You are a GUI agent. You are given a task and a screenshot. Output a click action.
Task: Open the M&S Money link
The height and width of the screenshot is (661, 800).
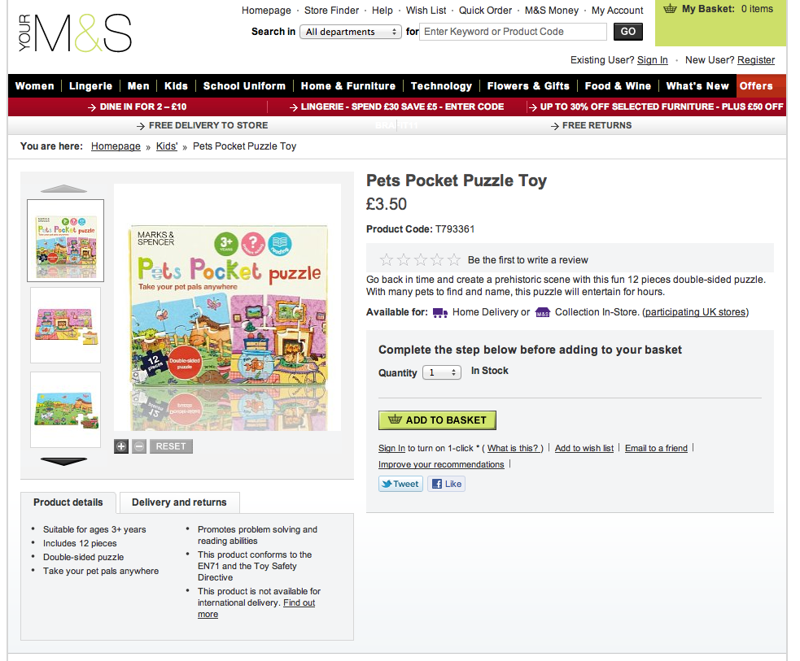click(552, 11)
